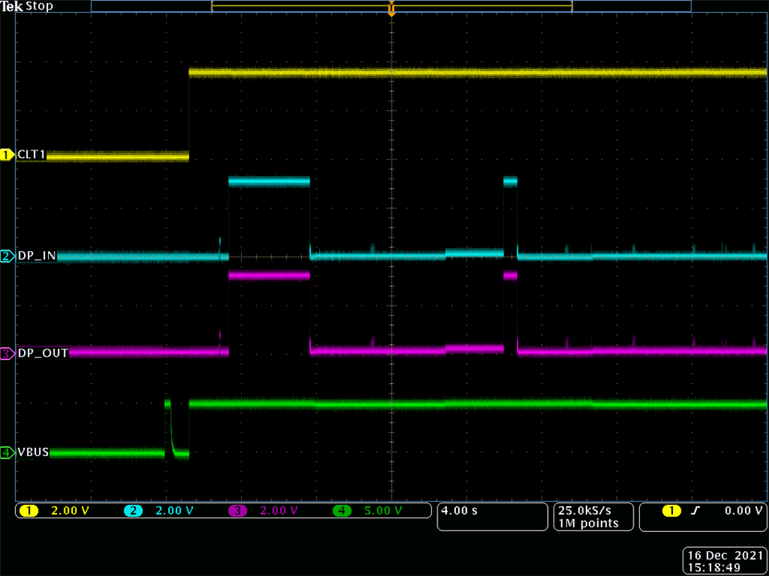Click the trigger source channel 1 badge

tap(671, 511)
